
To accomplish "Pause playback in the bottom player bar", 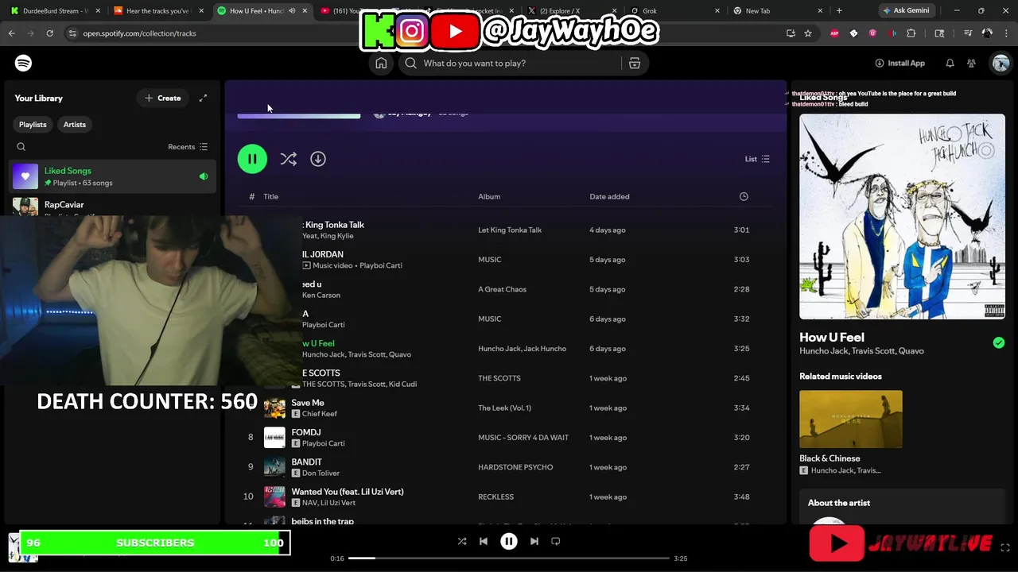I will tap(509, 541).
